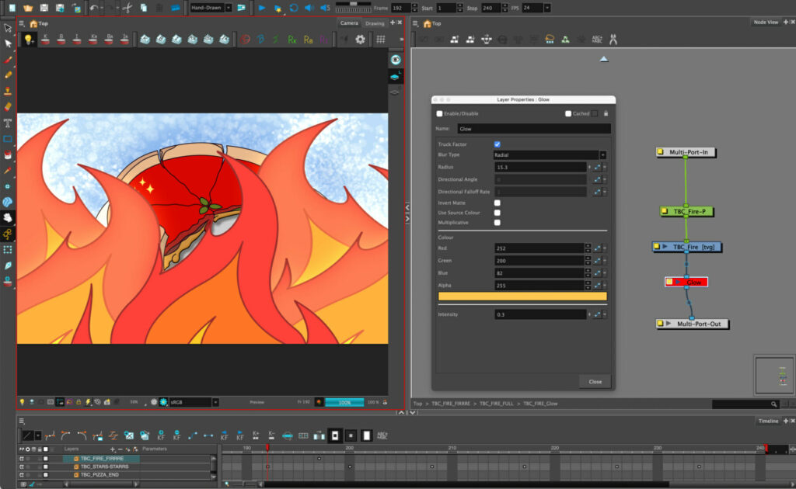
Task: Click the yellow glow colour swatch
Action: pyautogui.click(x=522, y=297)
